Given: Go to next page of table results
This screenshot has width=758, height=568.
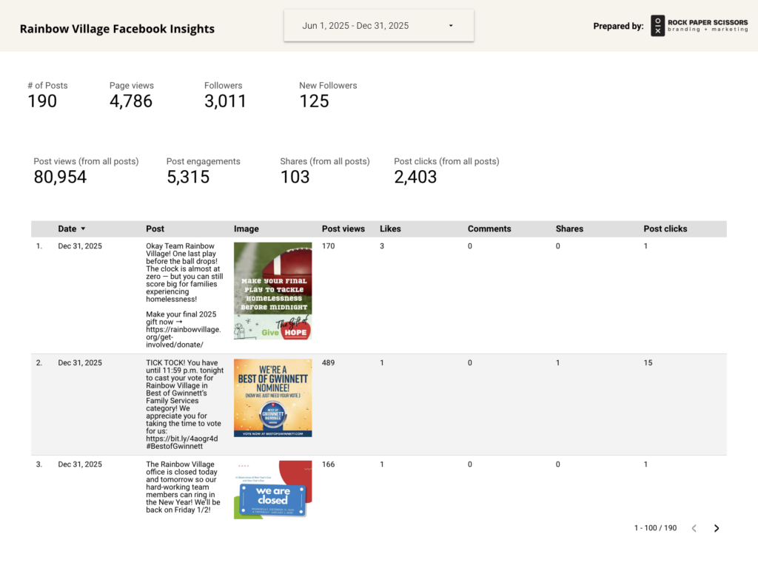Looking at the screenshot, I should click(x=717, y=528).
